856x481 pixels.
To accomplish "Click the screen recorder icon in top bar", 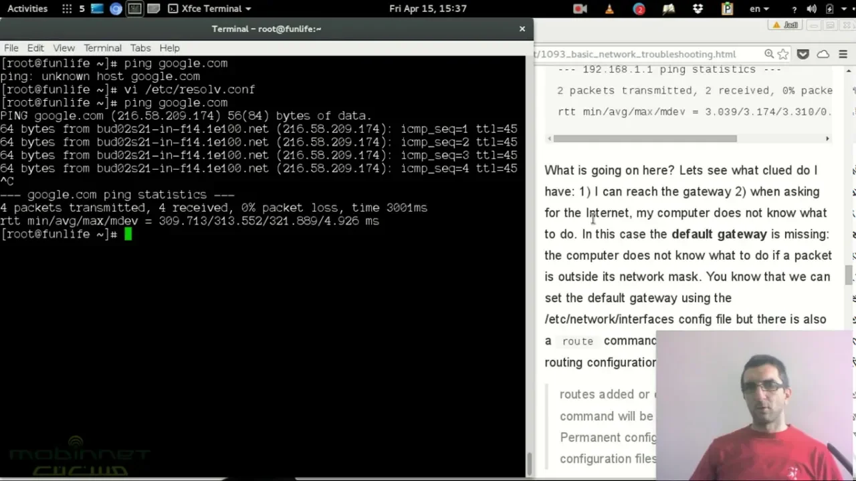I will click(580, 9).
